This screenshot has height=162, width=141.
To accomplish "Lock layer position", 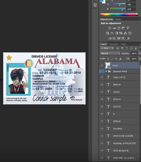I will (116, 59).
